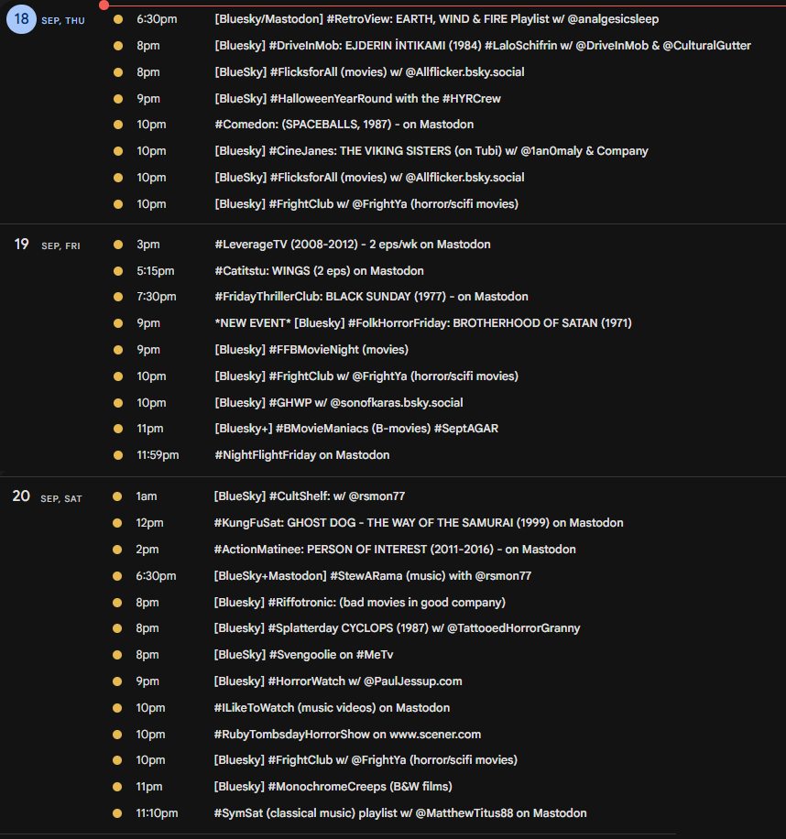Open #MonochromeCreeps B&W films event
This screenshot has height=839, width=786.
click(x=333, y=787)
